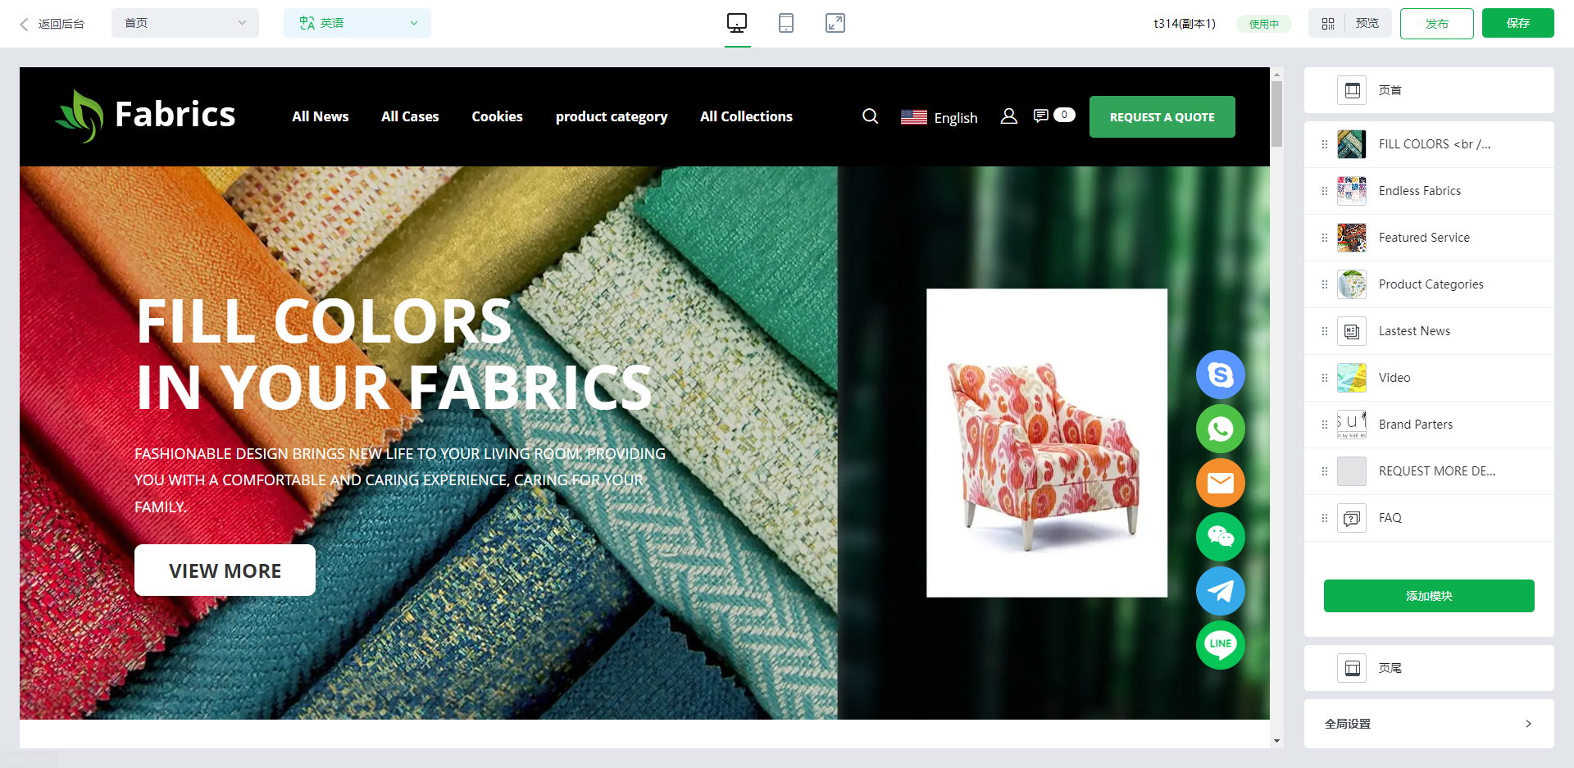1574x768 pixels.
Task: Click the drag handle for Video module
Action: [x=1325, y=378]
